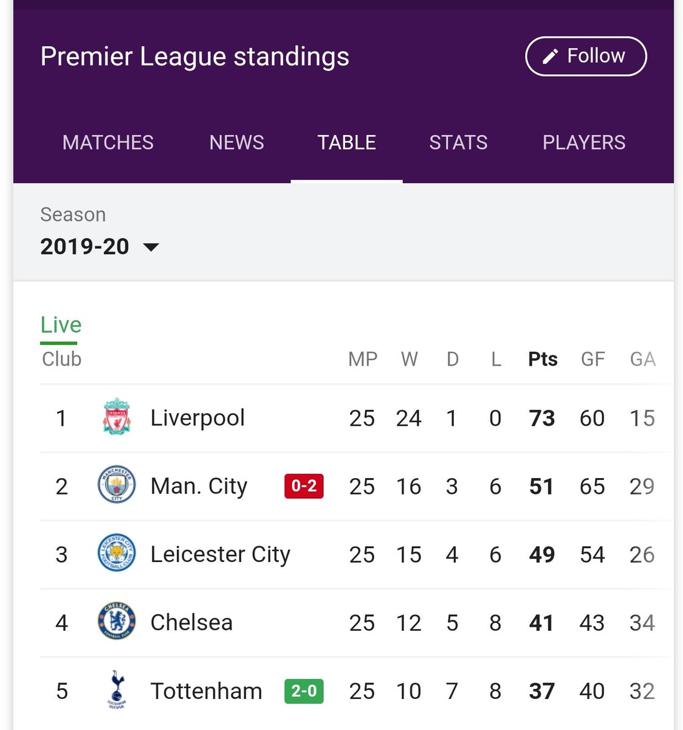Switch to the MATCHES tab

tap(108, 142)
